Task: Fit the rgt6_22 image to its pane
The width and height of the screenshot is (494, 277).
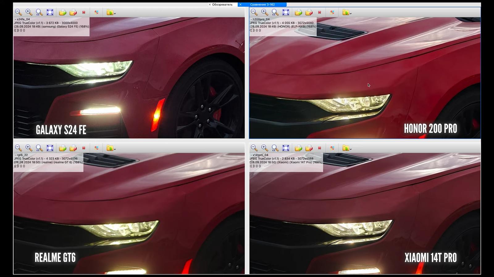Action: tap(50, 148)
